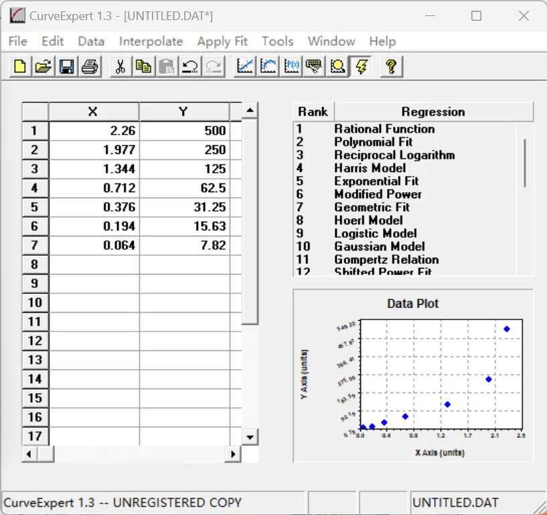Click the data table scroll right arrow
547x515 pixels.
(233, 454)
